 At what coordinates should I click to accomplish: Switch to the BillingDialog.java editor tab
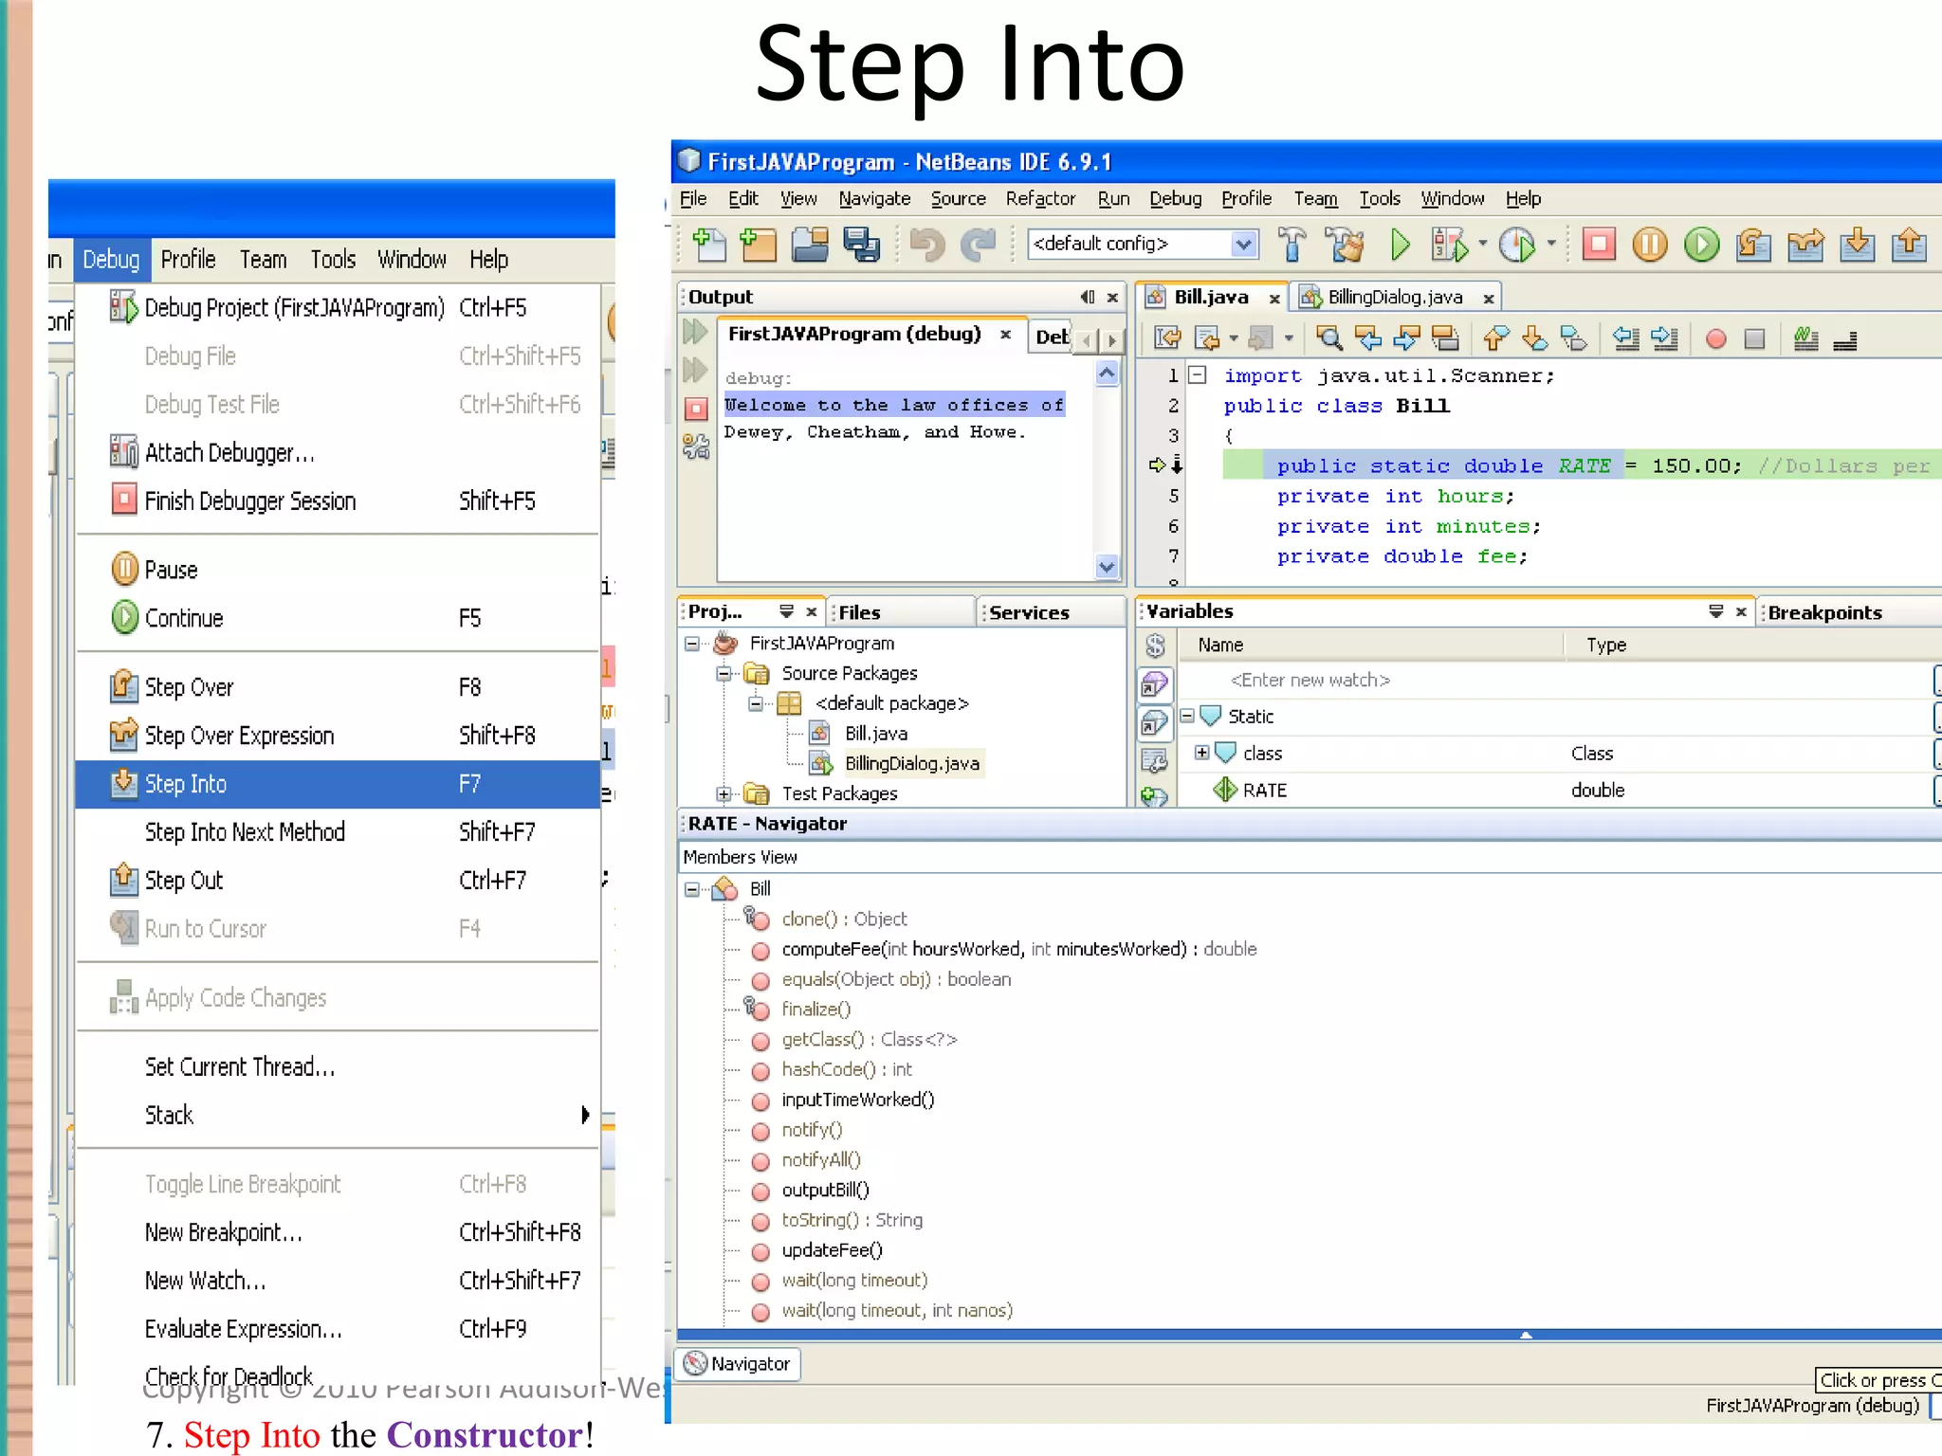tap(1394, 298)
